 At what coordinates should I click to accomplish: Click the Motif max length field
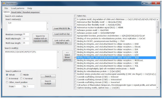click(x=26, y=43)
